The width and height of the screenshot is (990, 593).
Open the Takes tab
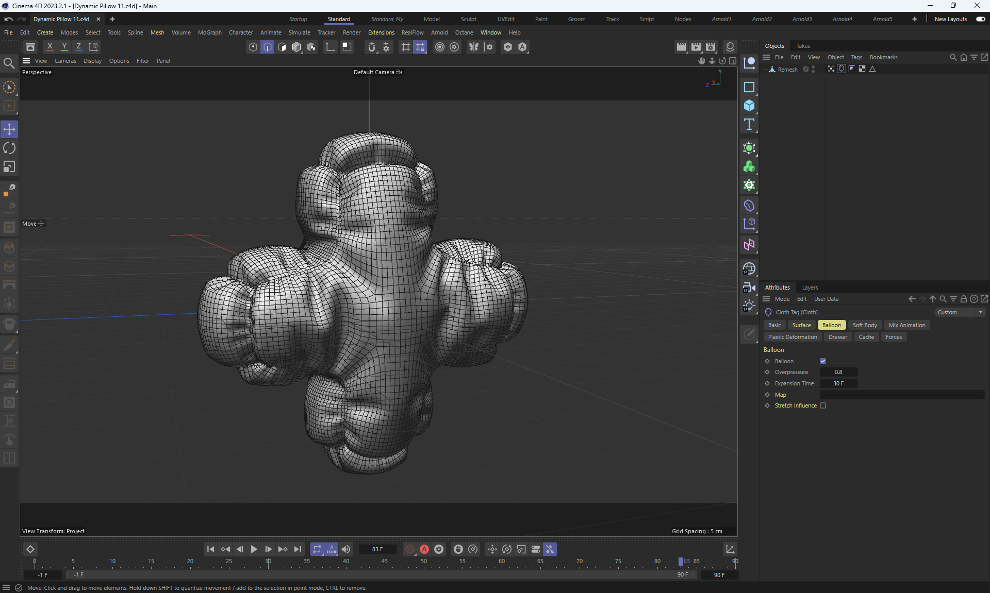[x=803, y=46]
